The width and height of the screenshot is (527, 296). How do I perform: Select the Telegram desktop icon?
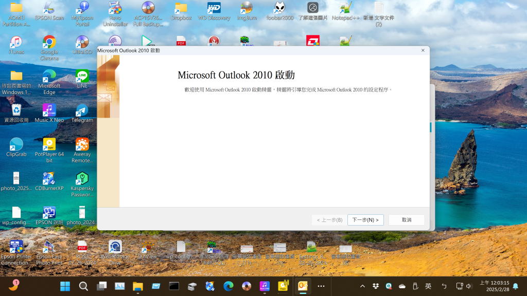(x=82, y=110)
